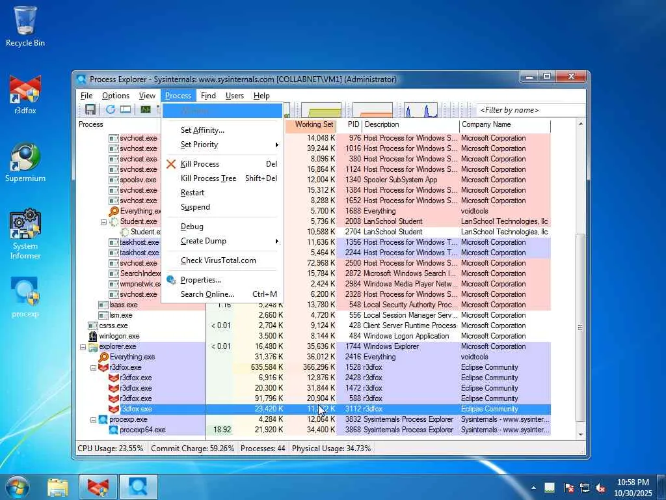Image resolution: width=666 pixels, height=500 pixels.
Task: Open File Explorer from taskbar
Action: (58, 487)
